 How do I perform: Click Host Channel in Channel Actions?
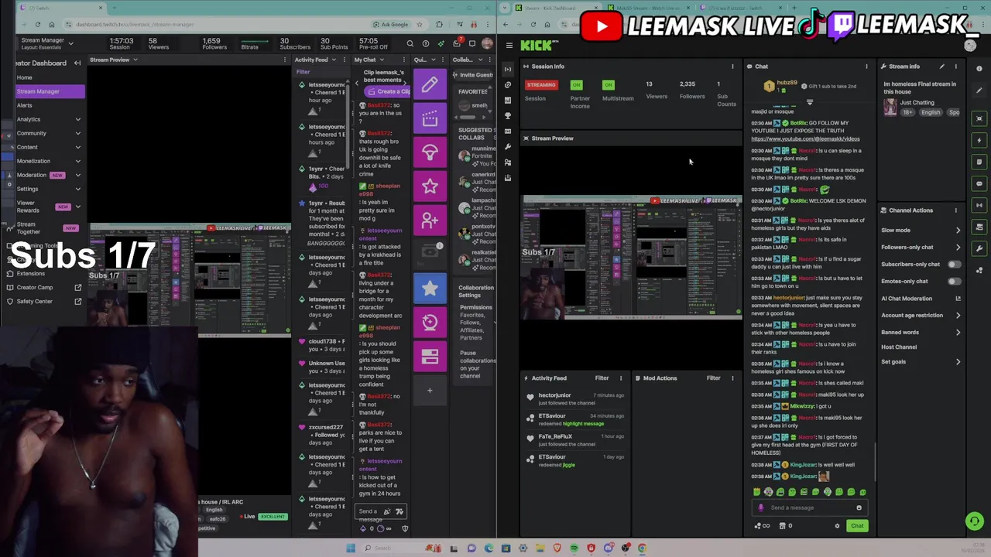(899, 347)
